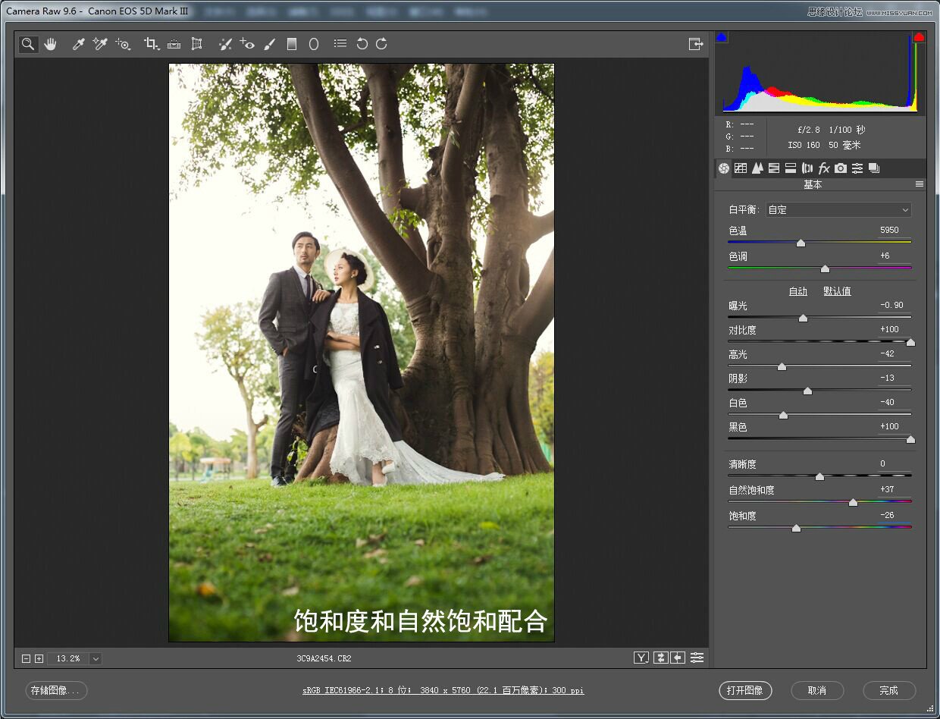The image size is (940, 719).
Task: Select the White Balance eyedropper tool
Action: tap(77, 44)
